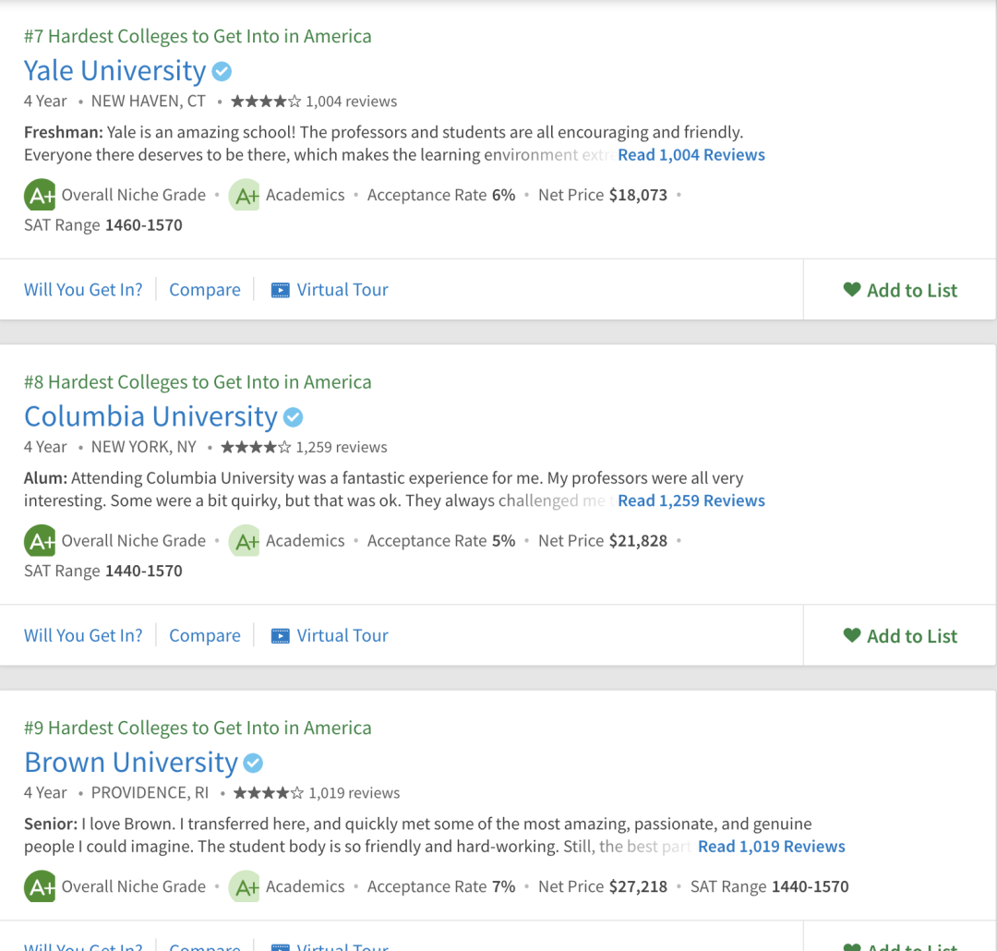
Task: Click Columbia's A+ Academics grade badge
Action: pyautogui.click(x=245, y=541)
